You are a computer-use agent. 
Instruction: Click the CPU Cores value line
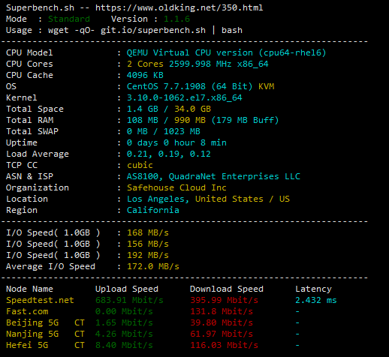(198, 64)
